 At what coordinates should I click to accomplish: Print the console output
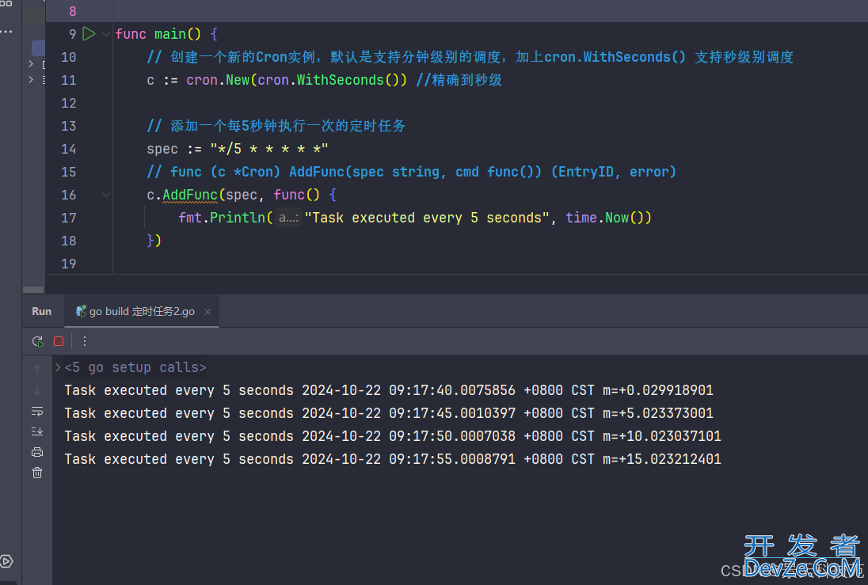pyautogui.click(x=37, y=452)
